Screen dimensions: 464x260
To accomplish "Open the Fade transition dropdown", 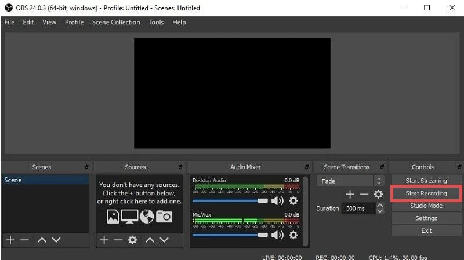I will pyautogui.click(x=350, y=181).
